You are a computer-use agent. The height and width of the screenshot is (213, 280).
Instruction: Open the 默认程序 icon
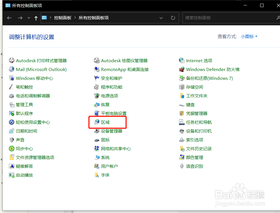coord(12,113)
